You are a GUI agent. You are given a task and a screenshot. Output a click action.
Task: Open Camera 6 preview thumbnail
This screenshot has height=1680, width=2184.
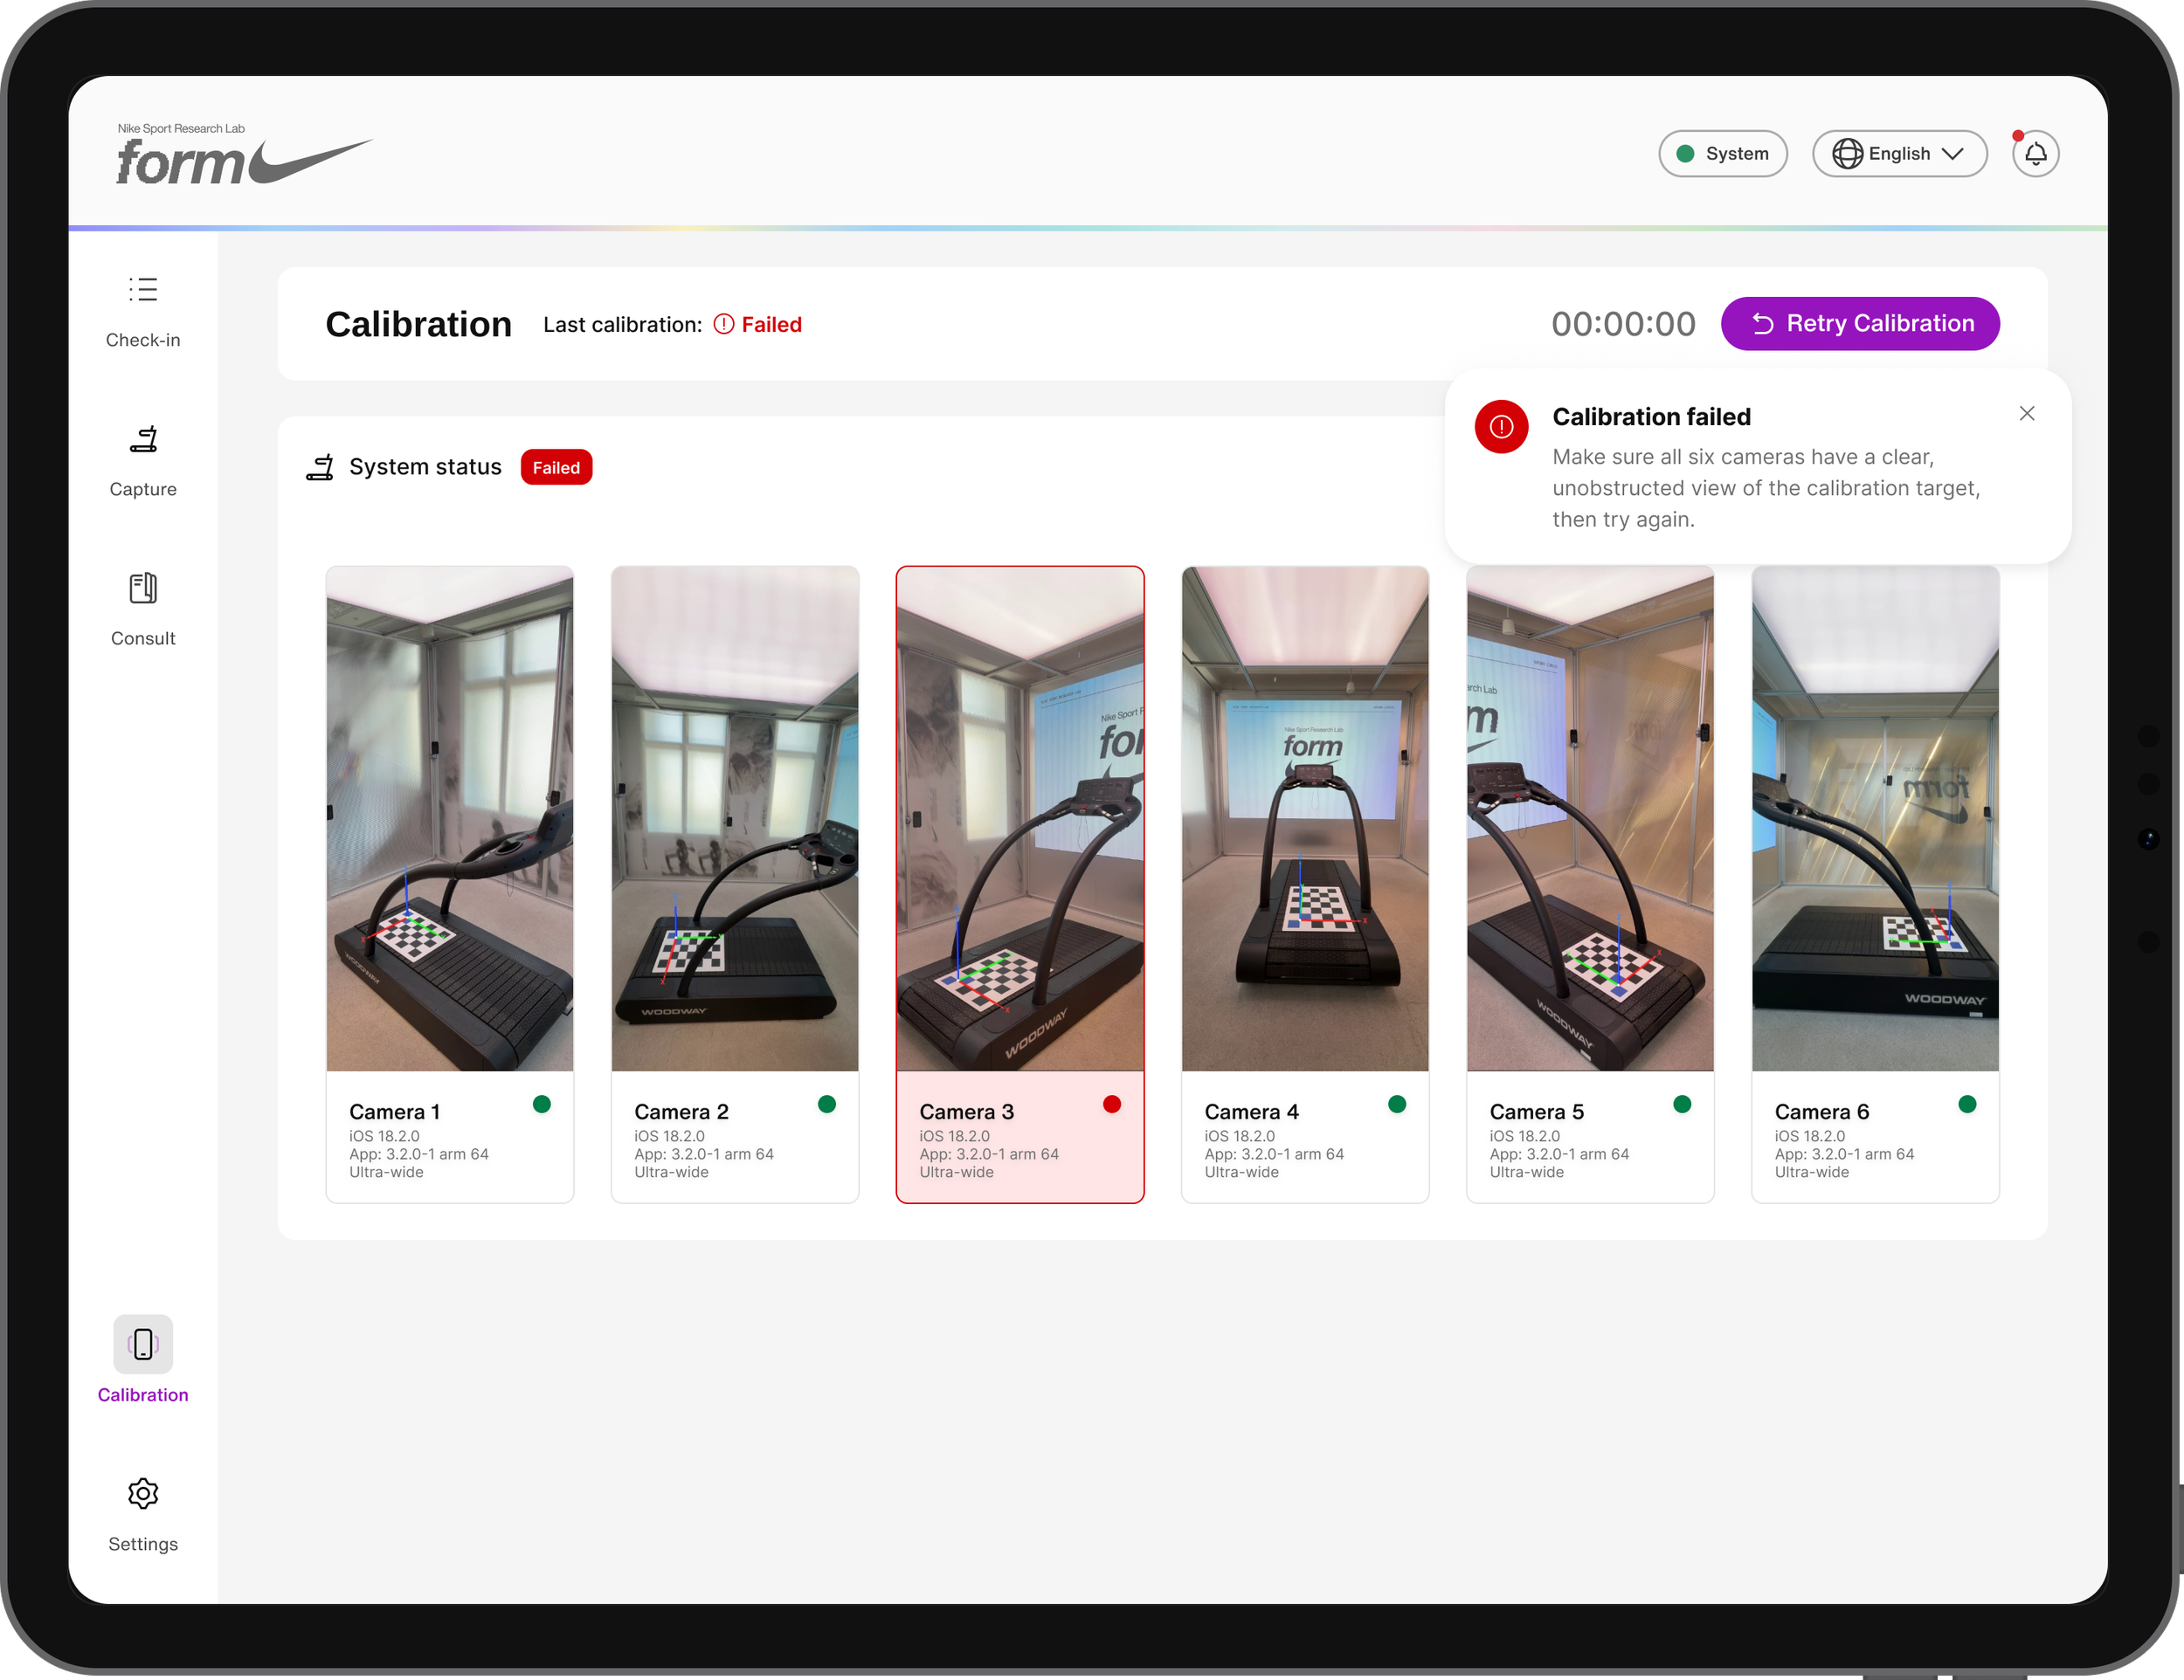(1875, 818)
